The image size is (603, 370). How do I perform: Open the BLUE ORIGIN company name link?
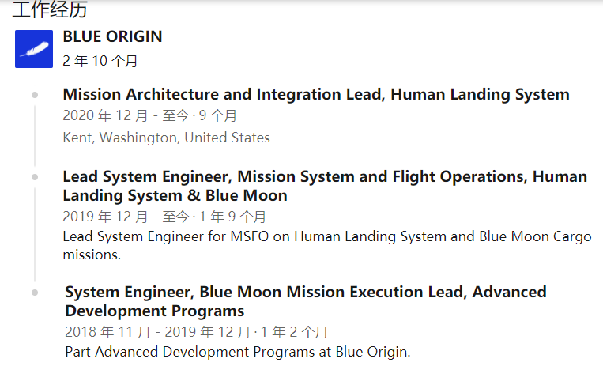click(113, 37)
